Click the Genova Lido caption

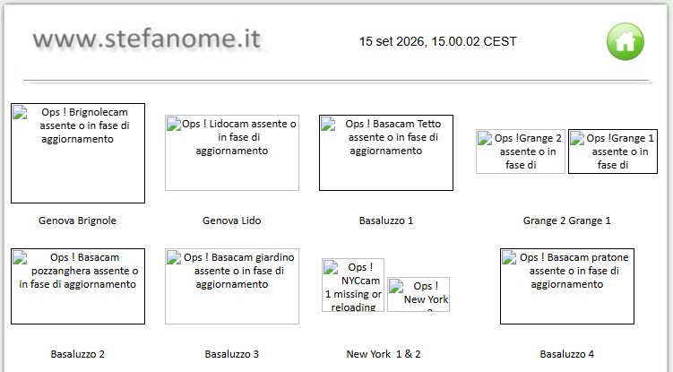click(x=232, y=221)
